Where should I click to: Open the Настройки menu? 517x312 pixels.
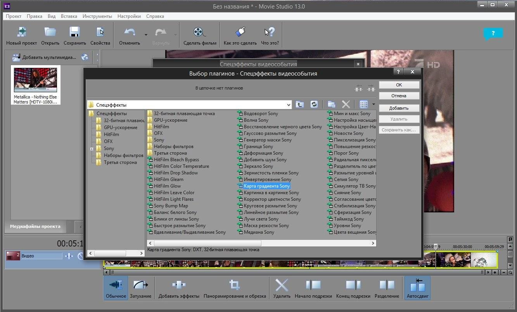[x=129, y=16]
